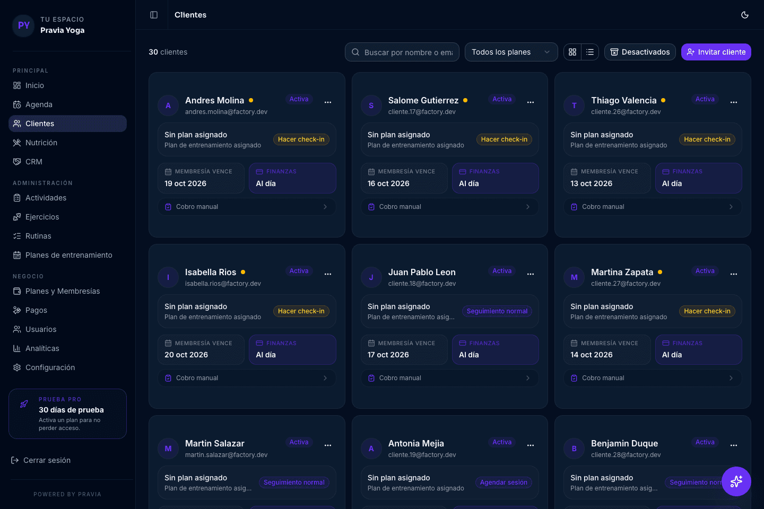Click the Ejercicios sidebar icon

point(17,217)
